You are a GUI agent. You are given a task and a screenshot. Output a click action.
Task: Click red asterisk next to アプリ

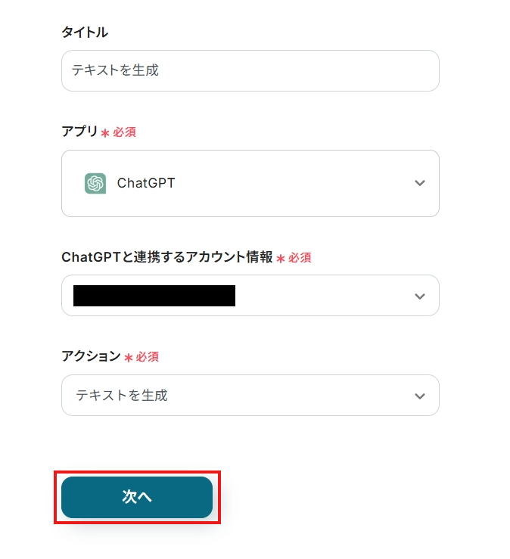[x=105, y=133]
